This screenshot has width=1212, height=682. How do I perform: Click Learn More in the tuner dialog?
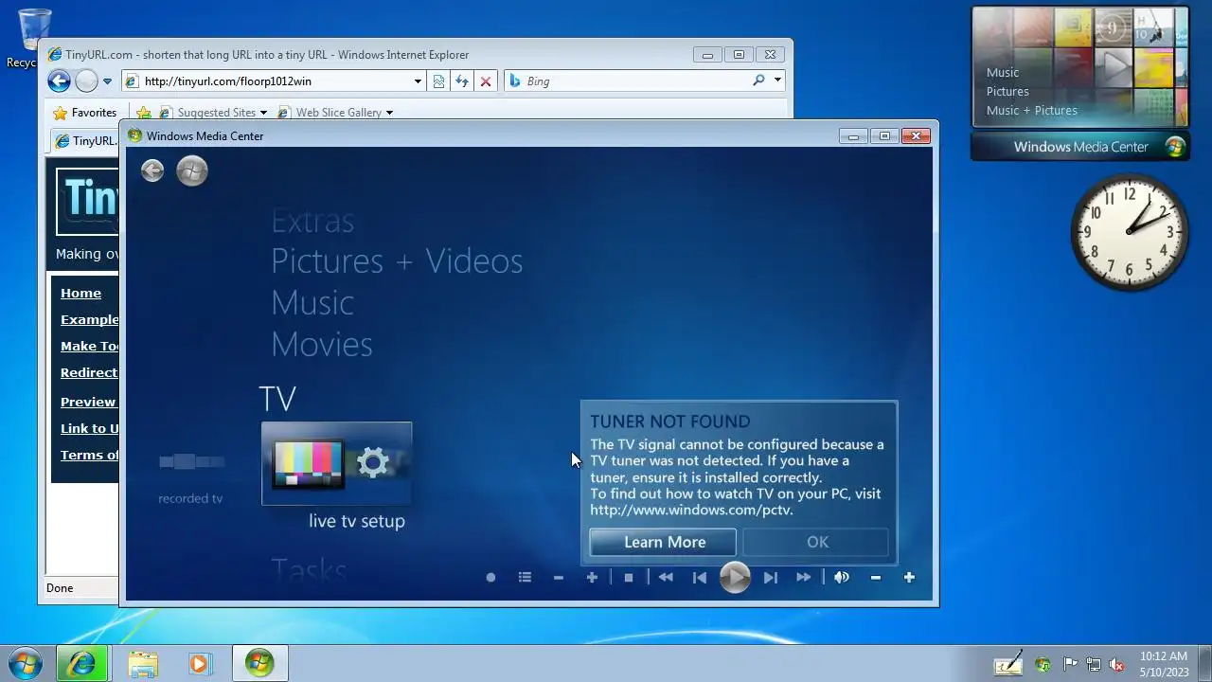(x=663, y=542)
